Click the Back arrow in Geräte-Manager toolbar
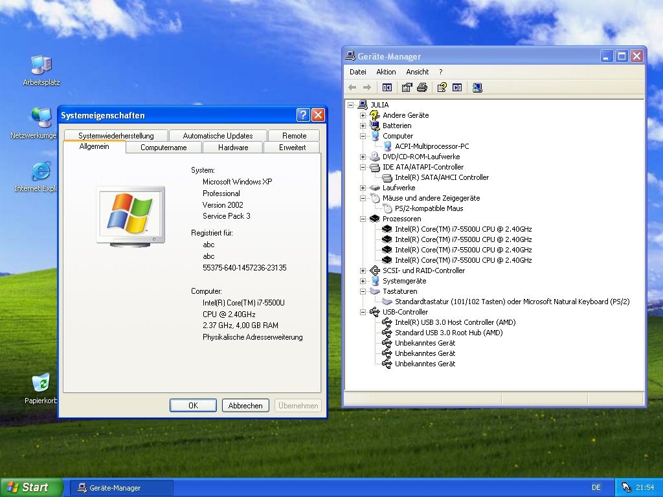This screenshot has height=497, width=663. click(x=352, y=87)
